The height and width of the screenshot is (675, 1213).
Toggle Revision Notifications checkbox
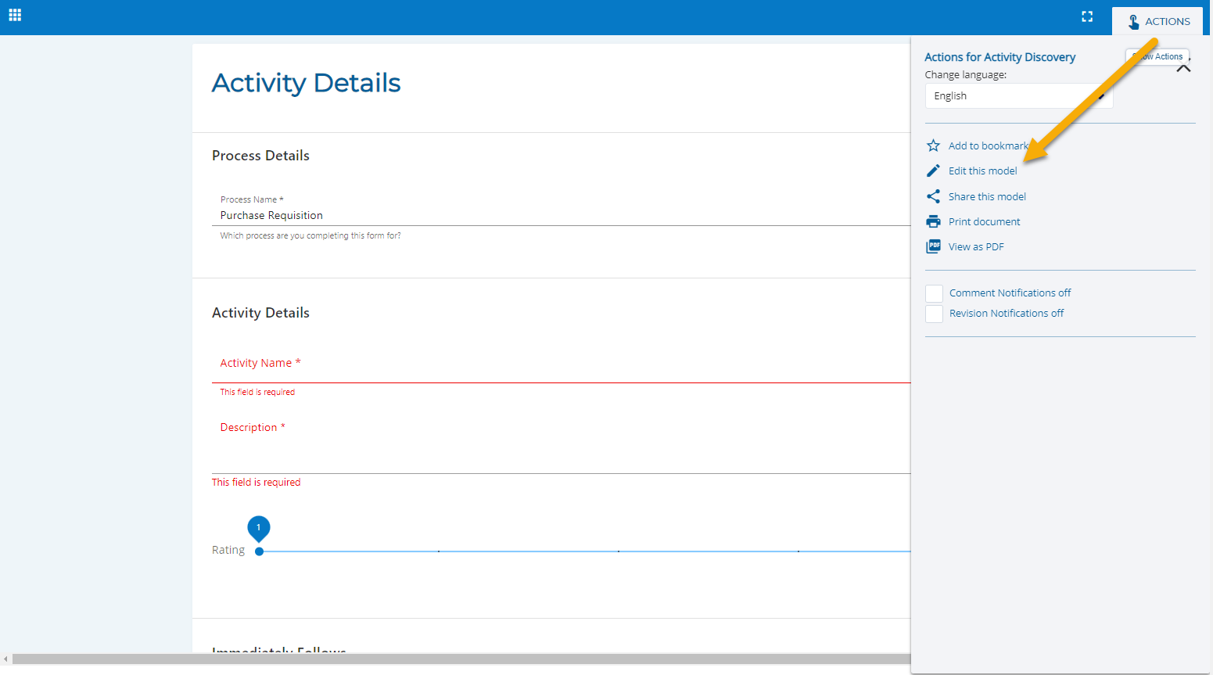pos(934,314)
